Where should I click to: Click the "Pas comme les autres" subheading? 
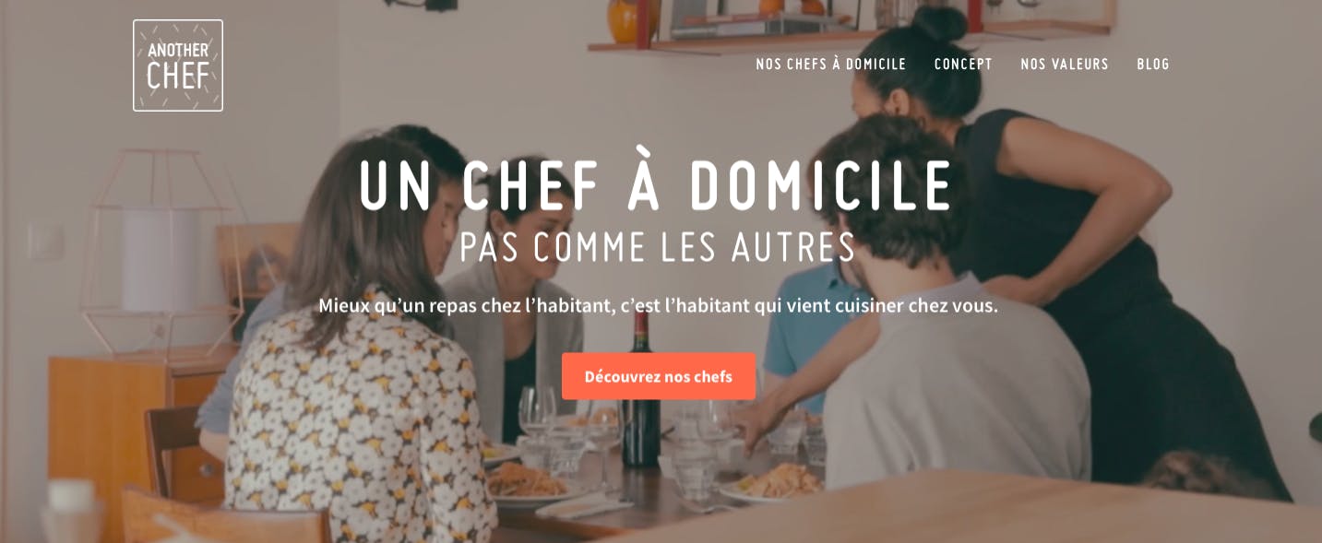click(x=658, y=247)
